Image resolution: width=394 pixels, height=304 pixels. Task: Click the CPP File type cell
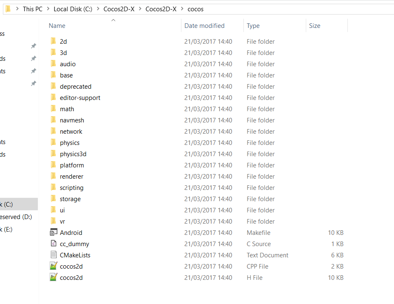pyautogui.click(x=257, y=266)
